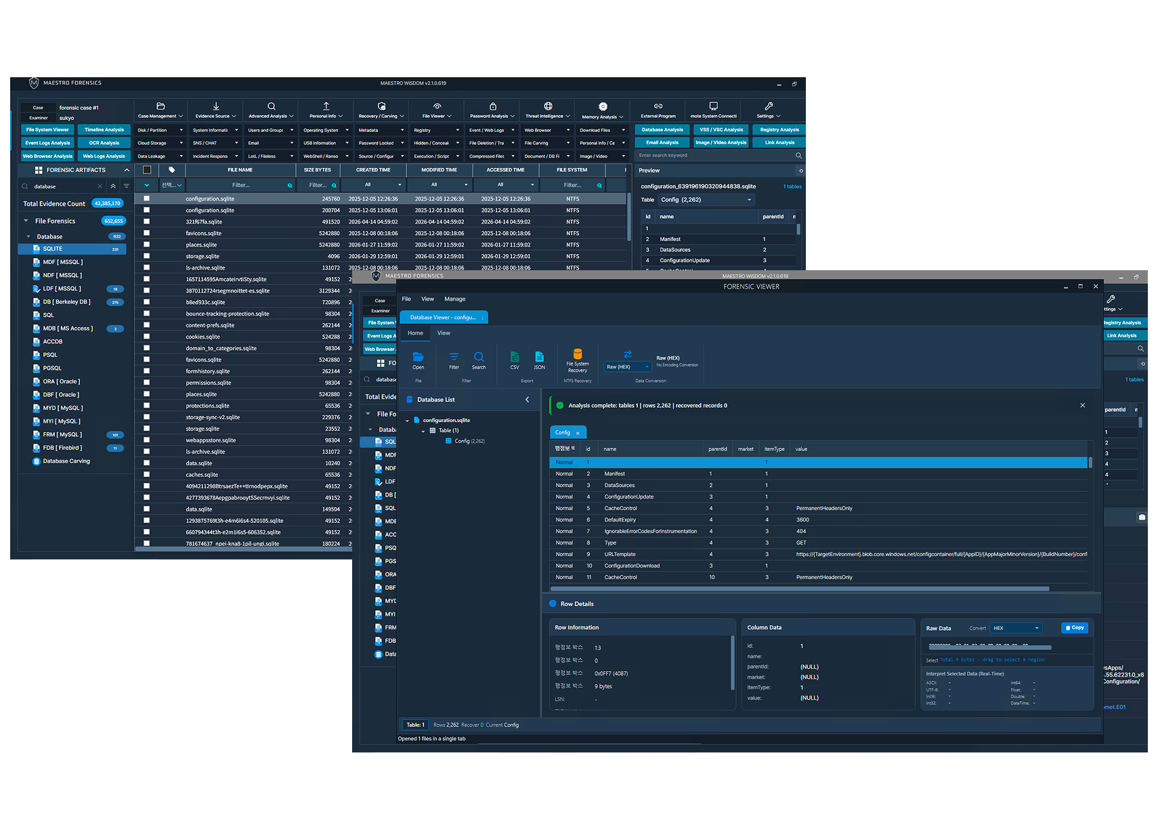Check the box for storage.sqlite size 4096

coord(146,256)
